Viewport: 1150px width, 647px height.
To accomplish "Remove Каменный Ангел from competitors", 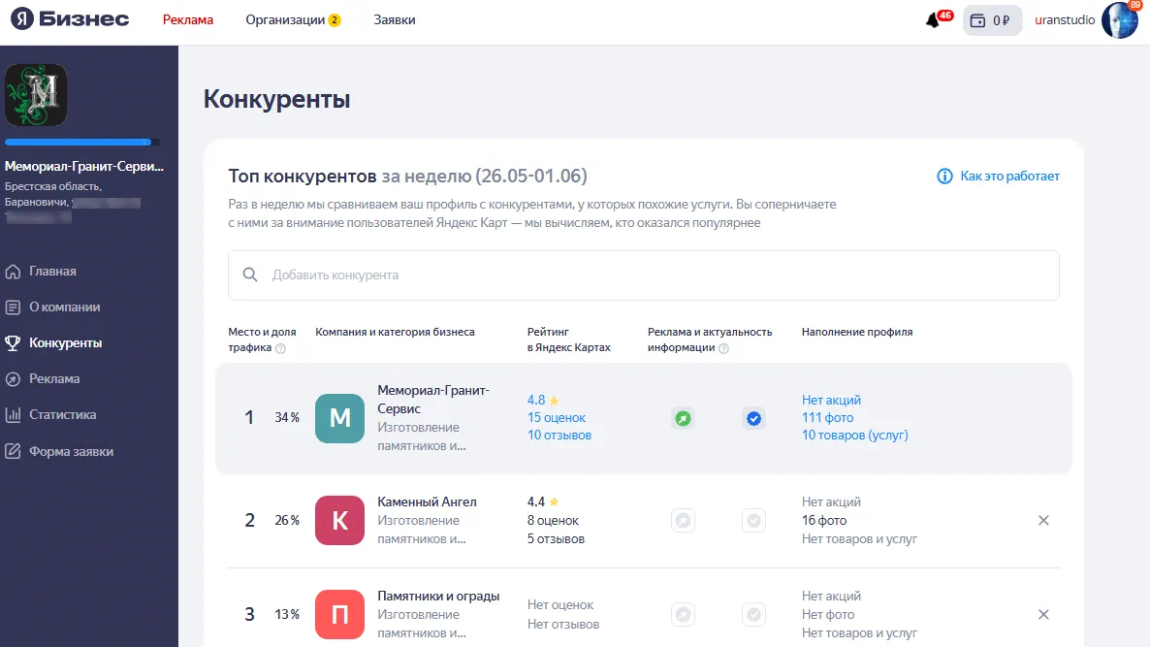I will coord(1043,521).
